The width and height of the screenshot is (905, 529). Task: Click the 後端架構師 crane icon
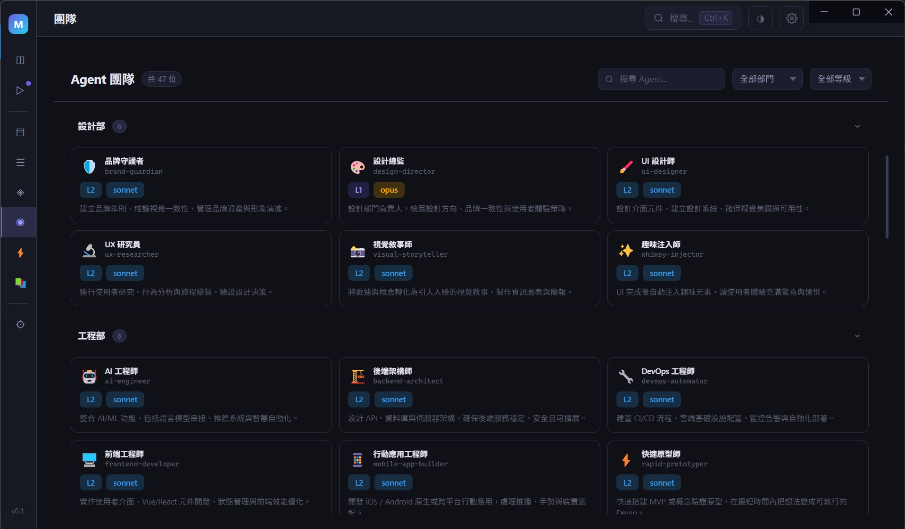coord(357,376)
